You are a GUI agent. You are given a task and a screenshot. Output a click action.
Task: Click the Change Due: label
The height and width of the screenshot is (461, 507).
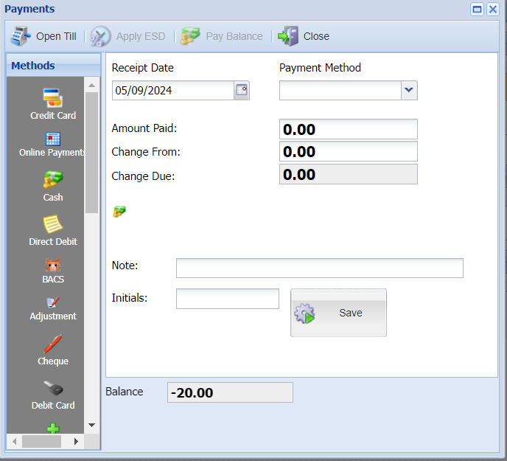(x=143, y=176)
